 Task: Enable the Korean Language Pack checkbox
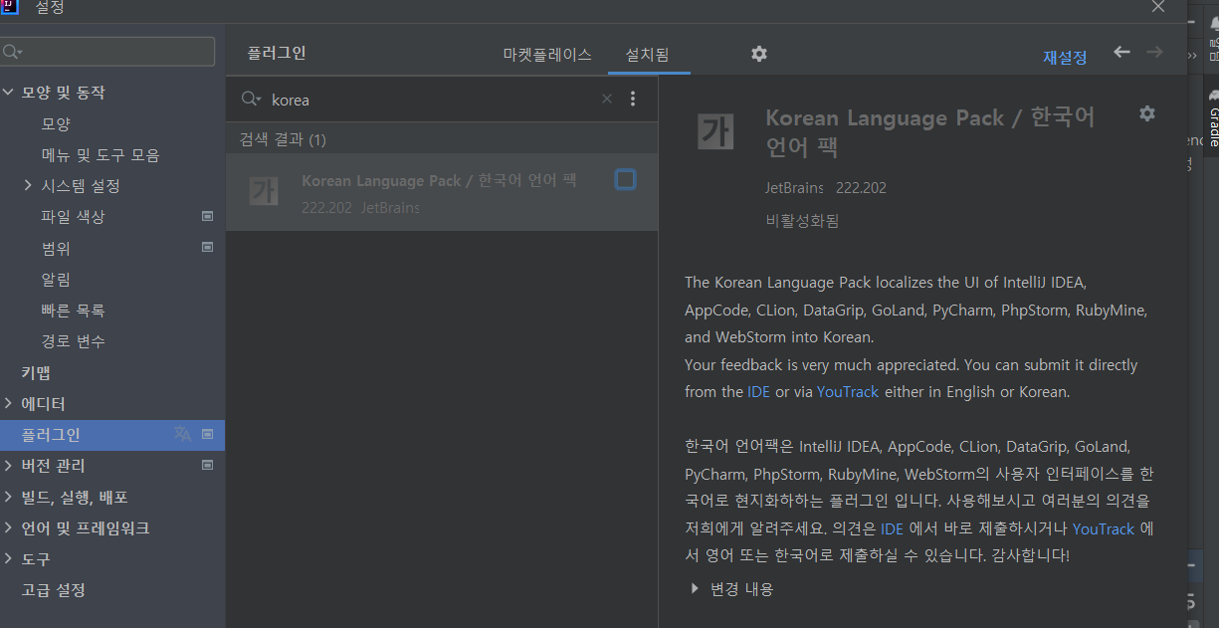(625, 180)
